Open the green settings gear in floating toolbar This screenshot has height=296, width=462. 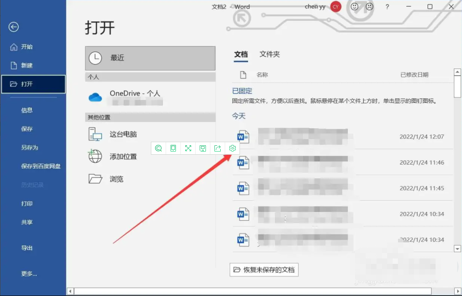[232, 148]
